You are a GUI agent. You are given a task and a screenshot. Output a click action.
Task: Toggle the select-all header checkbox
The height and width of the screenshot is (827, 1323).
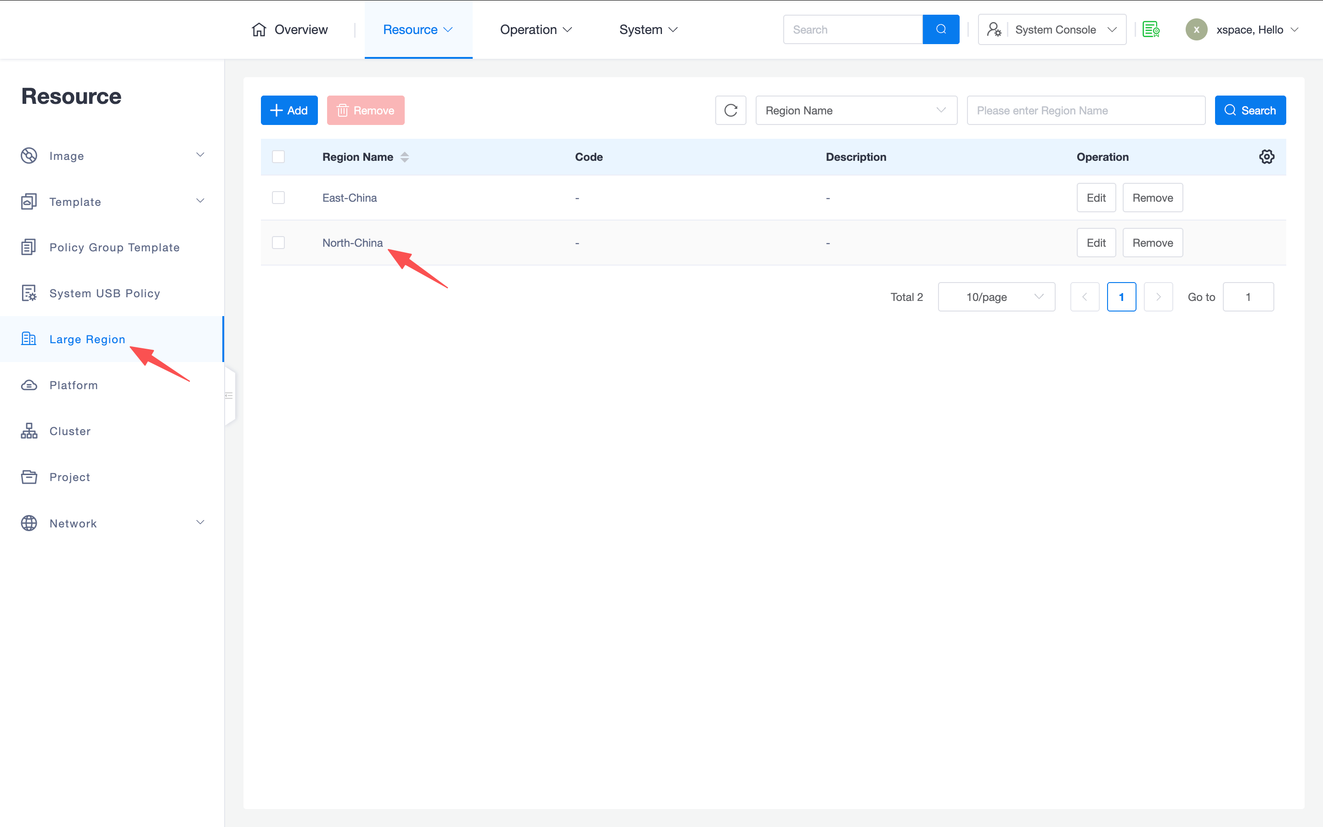[278, 157]
